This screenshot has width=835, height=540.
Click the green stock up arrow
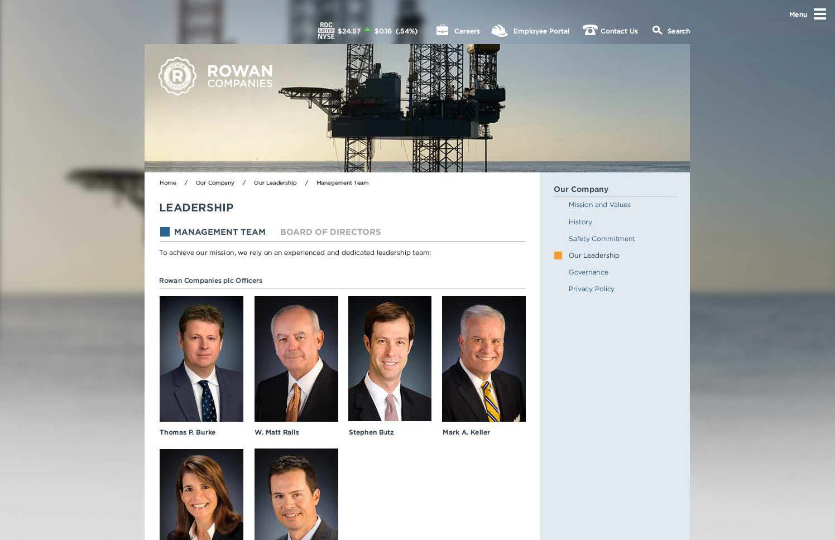coord(367,29)
